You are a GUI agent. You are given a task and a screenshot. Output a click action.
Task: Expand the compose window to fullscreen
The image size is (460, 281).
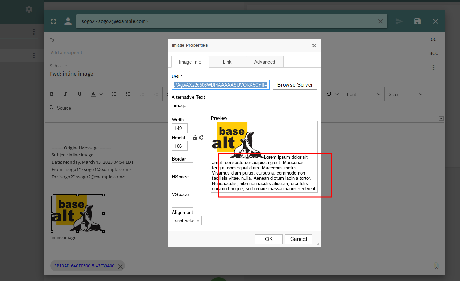[x=53, y=21]
